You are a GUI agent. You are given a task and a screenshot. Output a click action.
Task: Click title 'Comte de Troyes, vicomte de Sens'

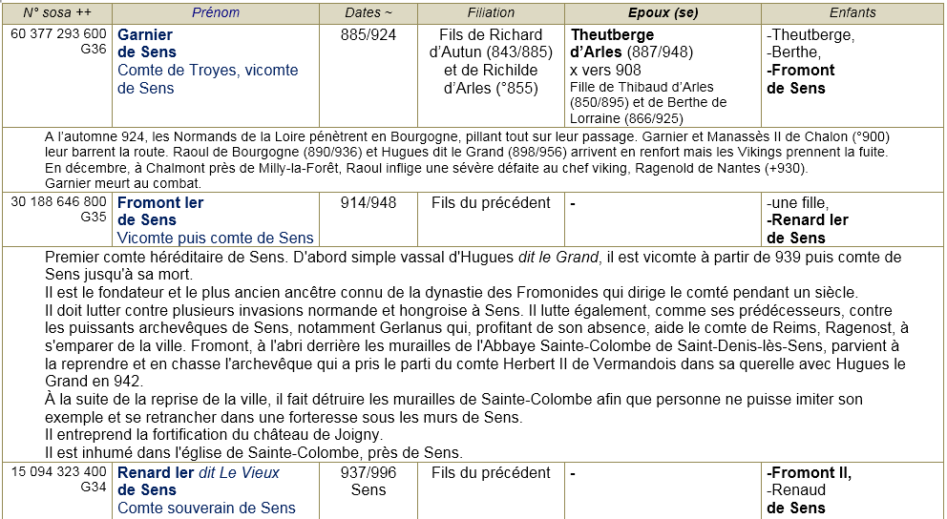[x=207, y=79]
